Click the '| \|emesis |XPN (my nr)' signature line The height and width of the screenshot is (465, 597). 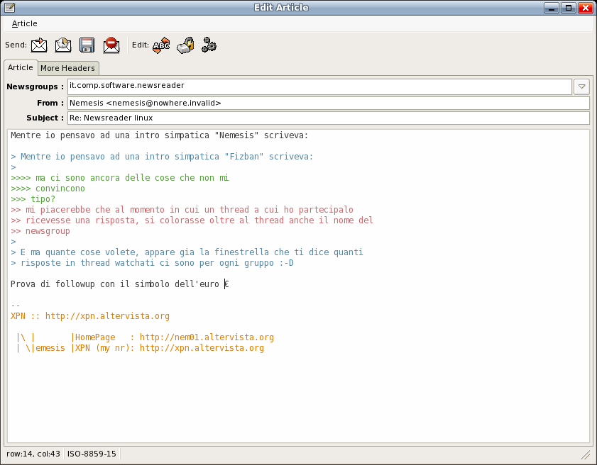coord(139,348)
